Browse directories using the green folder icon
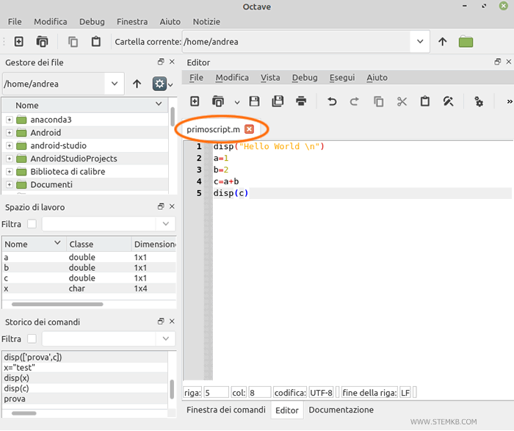The height and width of the screenshot is (431, 514). pos(466,42)
